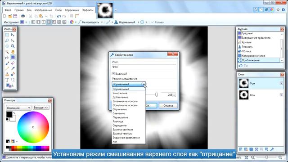Select the Paint Bucket tool

pyautogui.click(x=7, y=58)
